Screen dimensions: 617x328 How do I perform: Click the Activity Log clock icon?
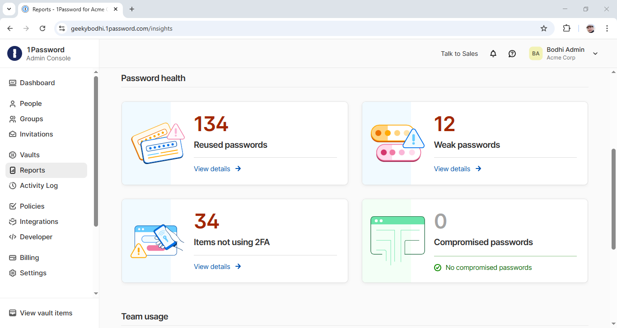[x=13, y=186]
